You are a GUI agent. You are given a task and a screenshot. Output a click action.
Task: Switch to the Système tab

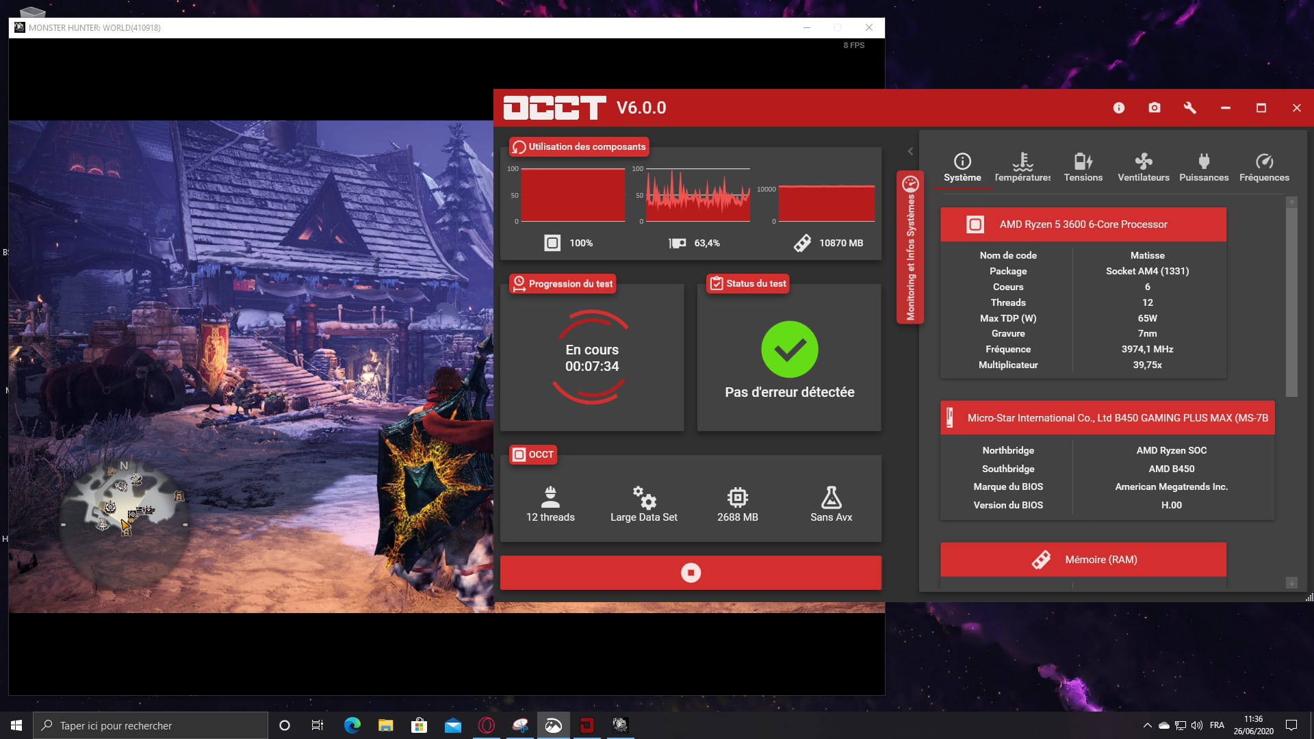pyautogui.click(x=962, y=168)
